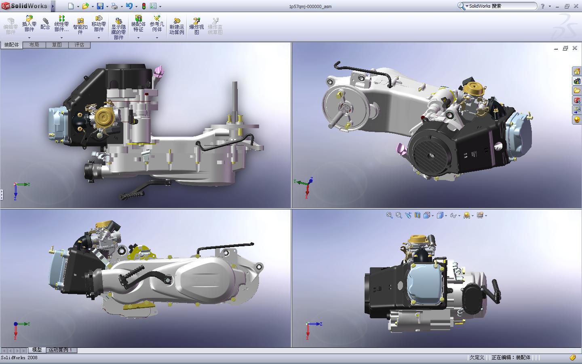Expand dropdown arrow under 移动零部件

click(x=99, y=38)
